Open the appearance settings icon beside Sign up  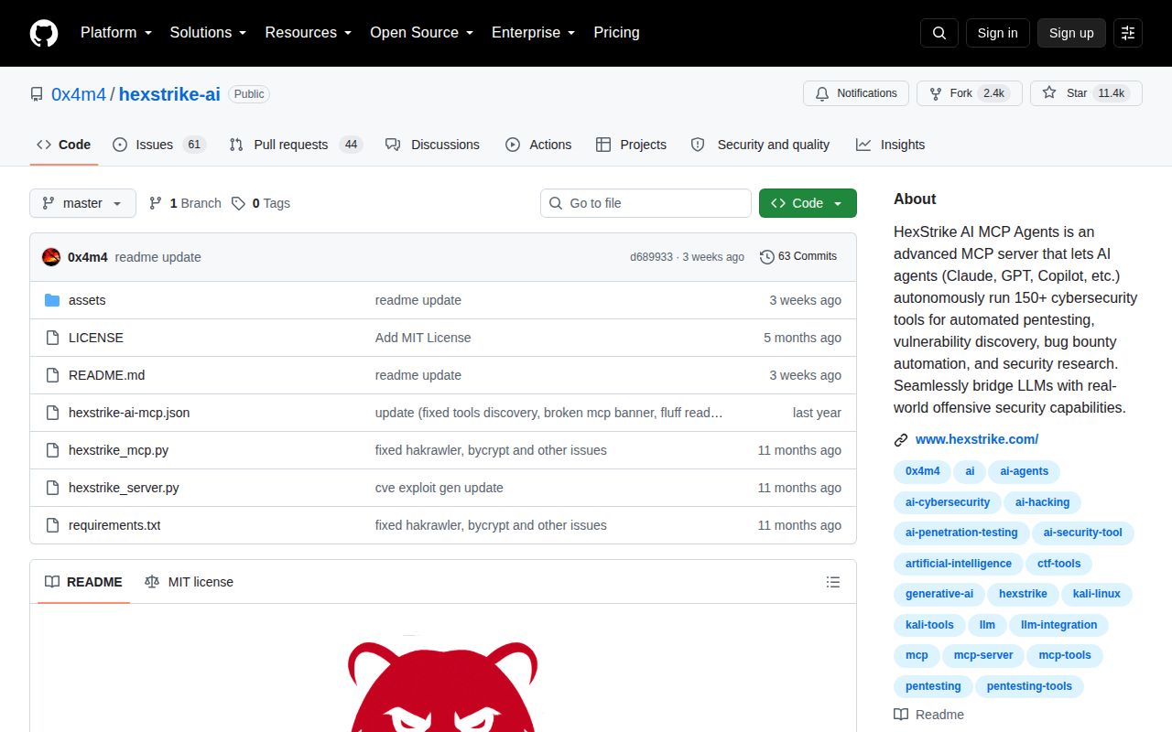tap(1128, 33)
